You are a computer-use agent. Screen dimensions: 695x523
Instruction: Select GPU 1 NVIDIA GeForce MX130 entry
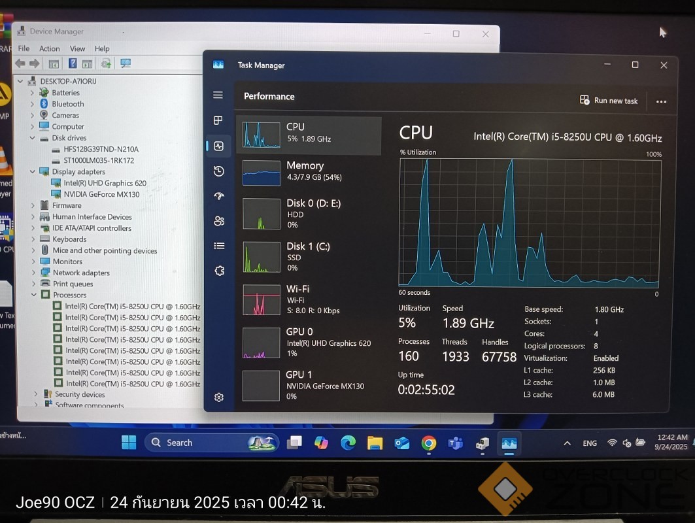pyautogui.click(x=309, y=385)
